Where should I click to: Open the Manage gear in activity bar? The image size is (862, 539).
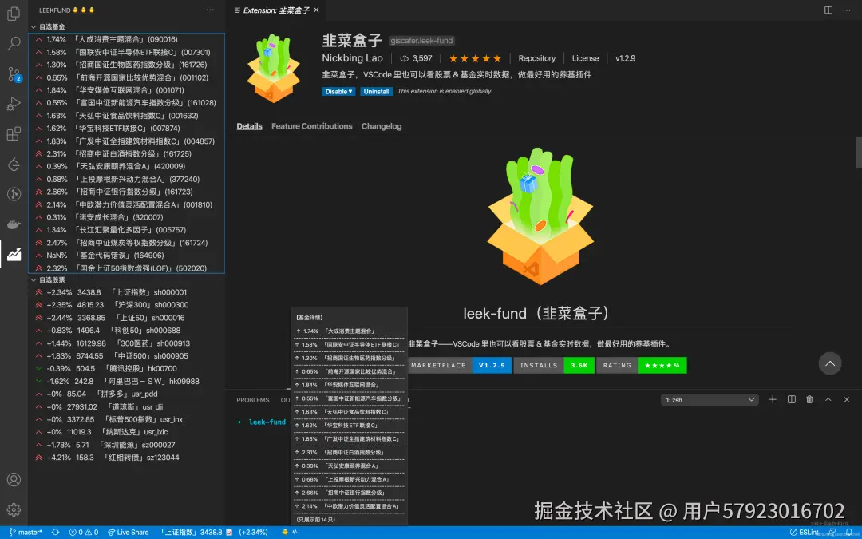pyautogui.click(x=14, y=509)
